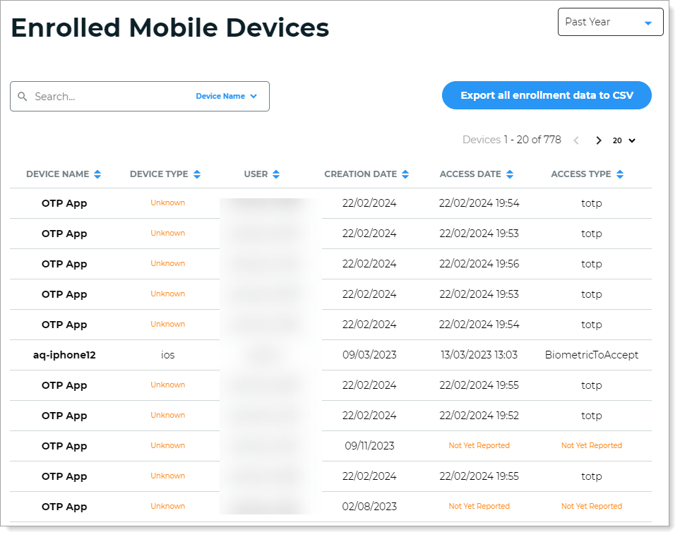680x537 pixels.
Task: Change results per page via the 20 dropdown
Action: (624, 140)
